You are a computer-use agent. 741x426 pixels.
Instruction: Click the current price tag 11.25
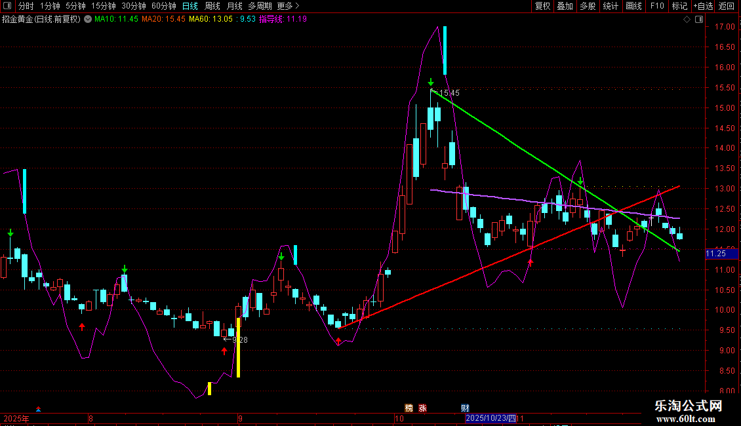[721, 254]
